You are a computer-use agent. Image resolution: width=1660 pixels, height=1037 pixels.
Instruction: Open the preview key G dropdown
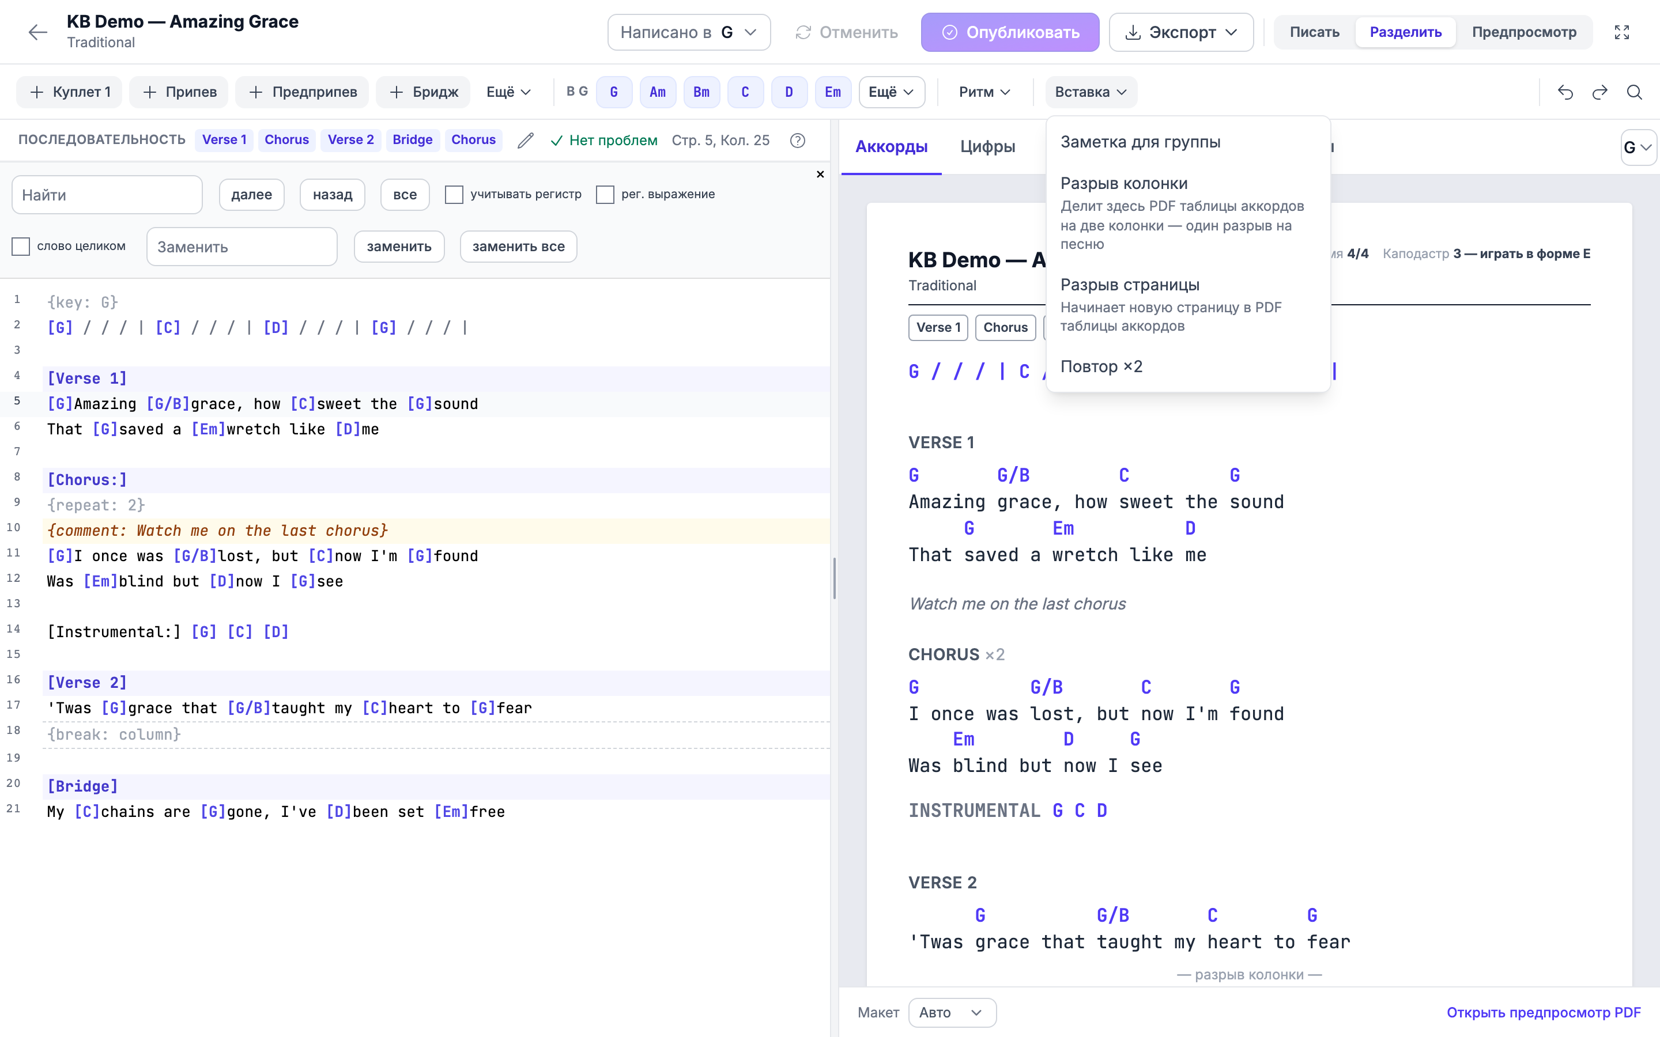tap(1639, 147)
